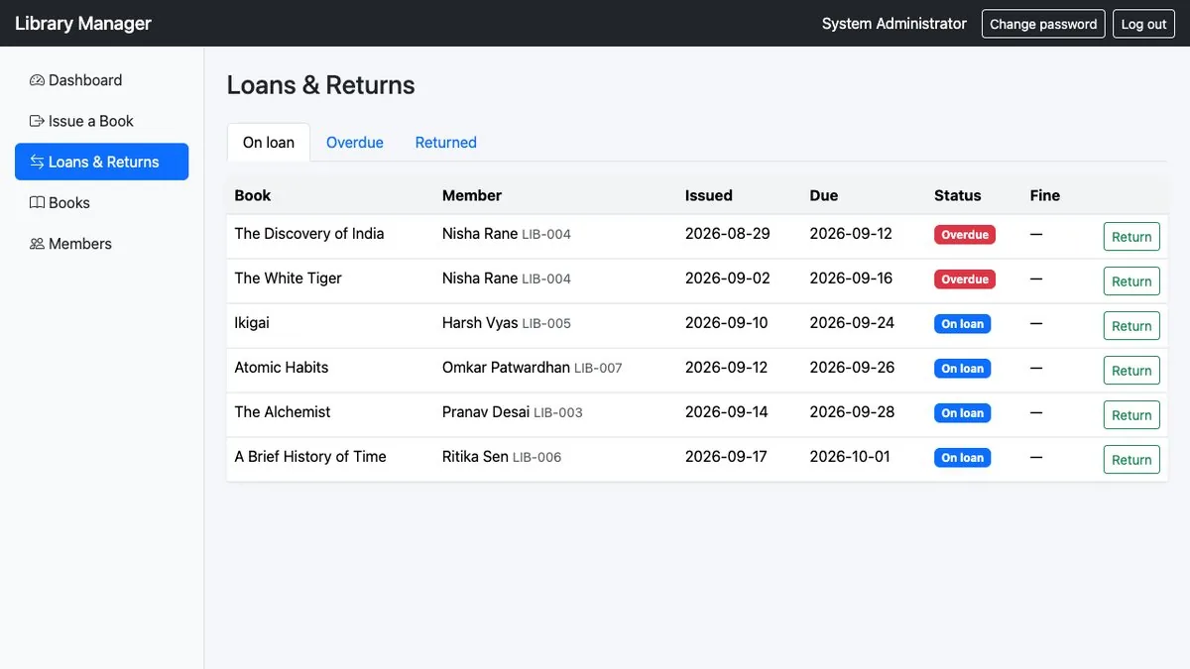Click the Library Manager brand title

click(83, 24)
